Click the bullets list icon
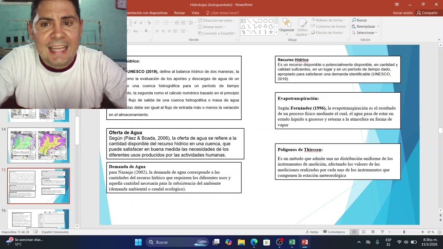The height and width of the screenshot is (249, 443). [x=157, y=22]
